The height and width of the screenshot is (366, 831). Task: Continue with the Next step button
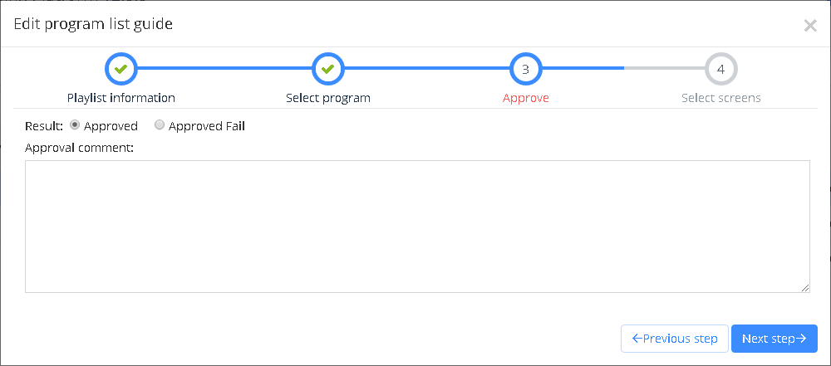click(x=774, y=339)
